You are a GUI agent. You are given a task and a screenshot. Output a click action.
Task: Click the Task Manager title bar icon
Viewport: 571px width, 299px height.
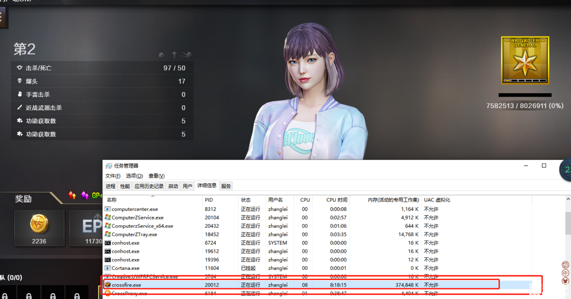pos(109,166)
